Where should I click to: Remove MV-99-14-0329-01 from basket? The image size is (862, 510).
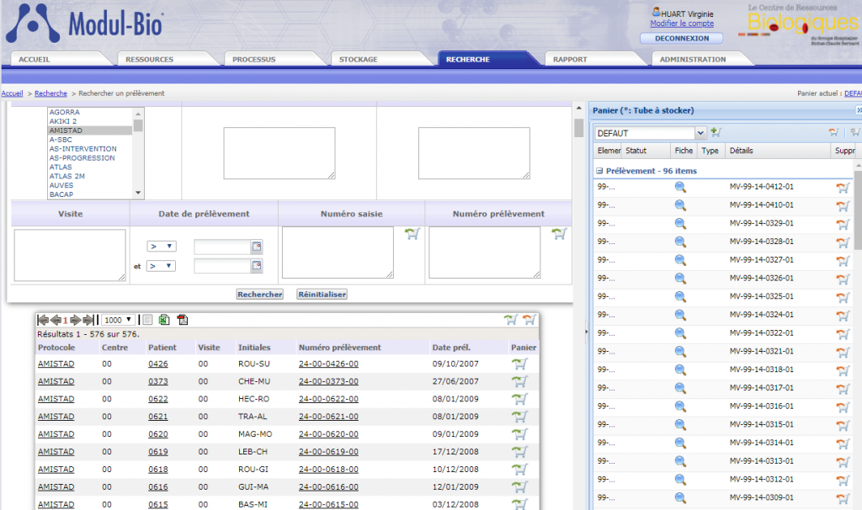[x=841, y=224]
